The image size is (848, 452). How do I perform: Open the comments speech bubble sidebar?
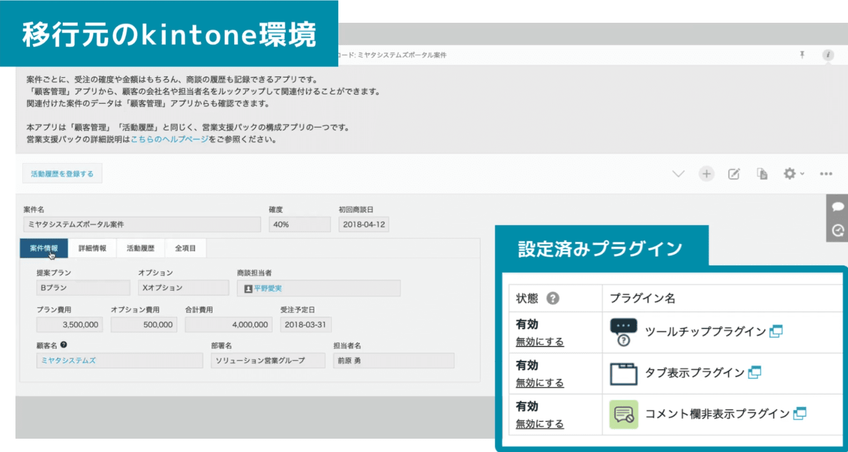coord(837,207)
